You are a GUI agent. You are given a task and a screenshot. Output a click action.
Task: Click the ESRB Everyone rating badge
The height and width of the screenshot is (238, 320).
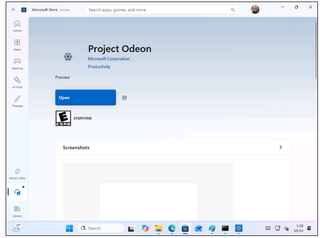(x=63, y=118)
